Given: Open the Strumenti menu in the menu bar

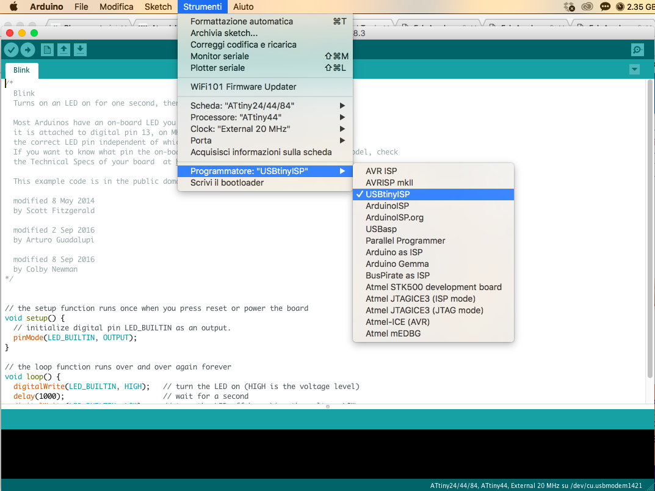Looking at the screenshot, I should pos(203,7).
